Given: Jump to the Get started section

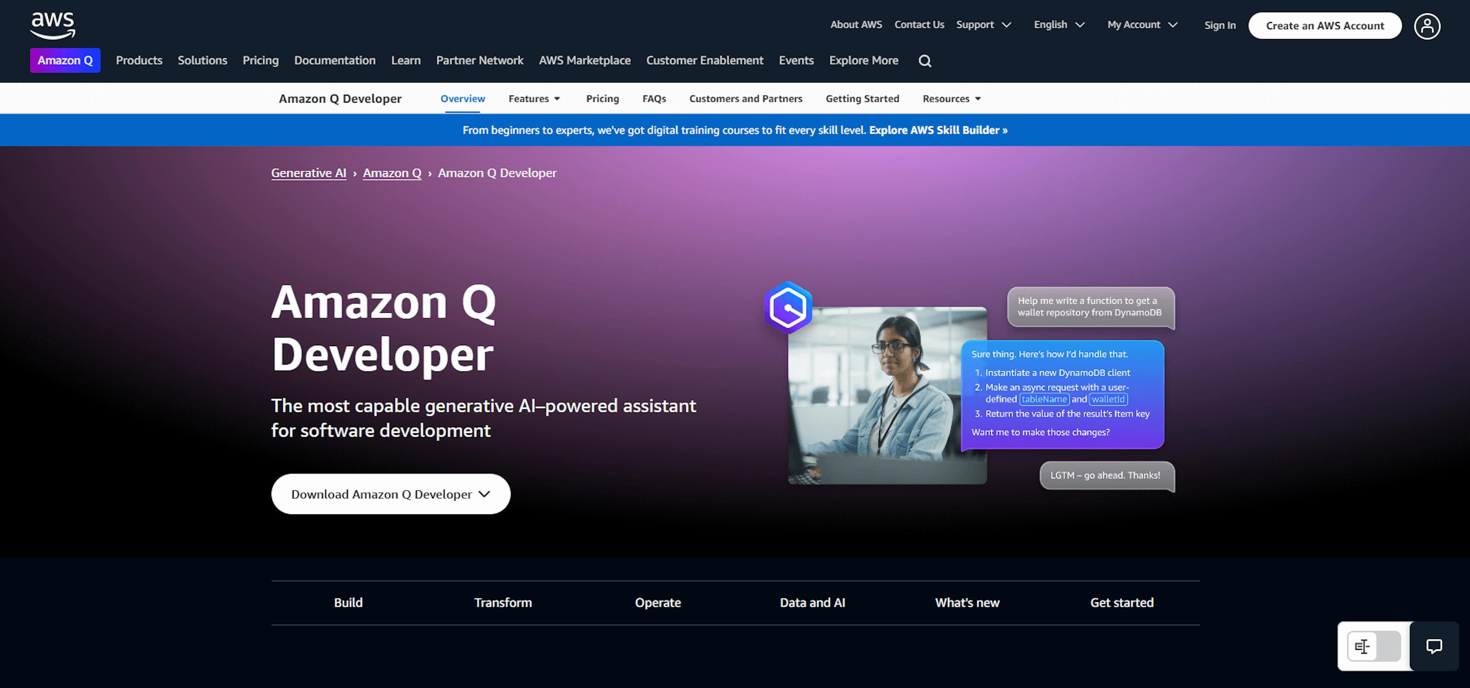Looking at the screenshot, I should 1122,602.
